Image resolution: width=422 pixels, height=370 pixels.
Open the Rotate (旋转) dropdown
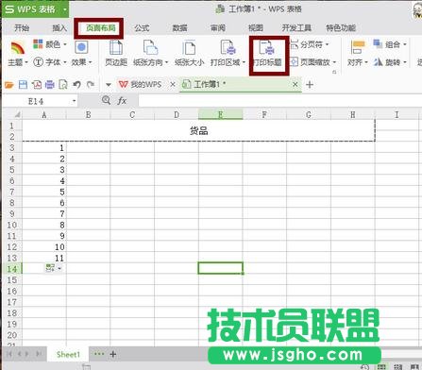coord(390,62)
